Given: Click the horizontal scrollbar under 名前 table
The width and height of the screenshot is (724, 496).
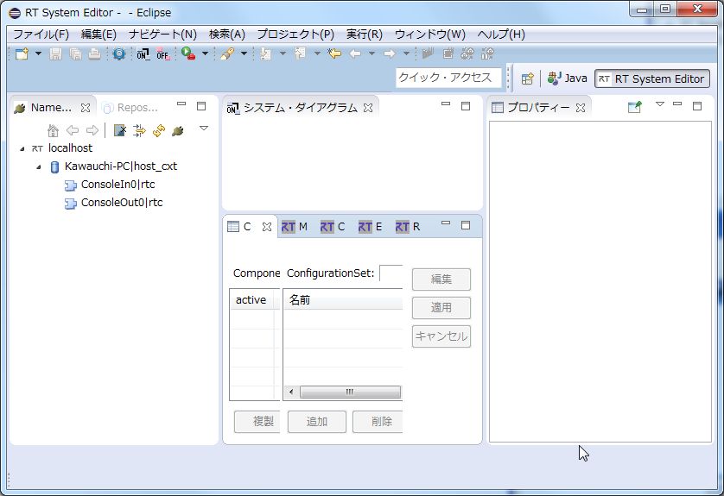Looking at the screenshot, I should [x=344, y=392].
